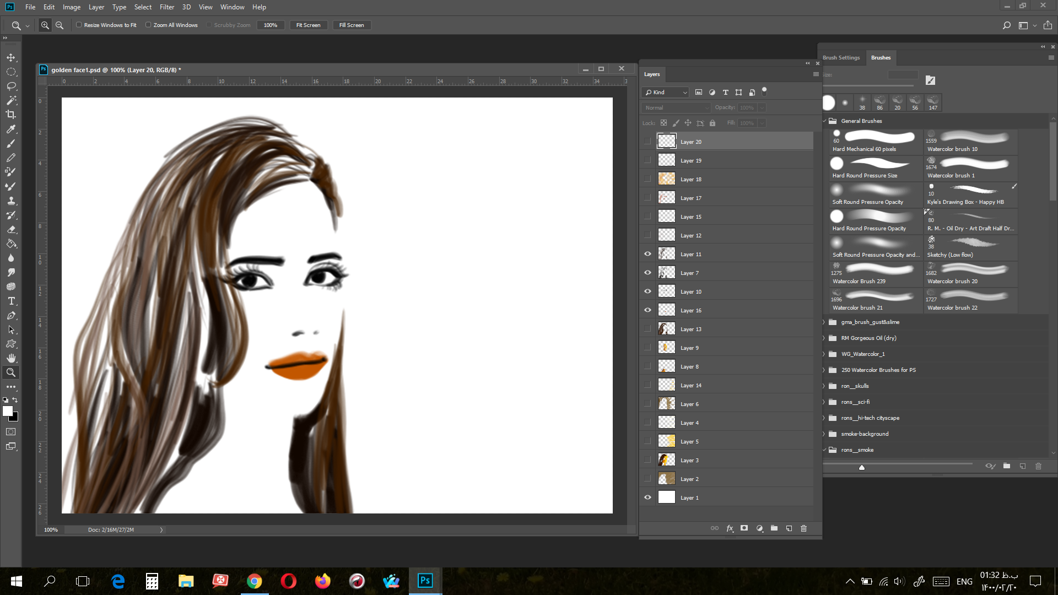Open the File menu

30,7
